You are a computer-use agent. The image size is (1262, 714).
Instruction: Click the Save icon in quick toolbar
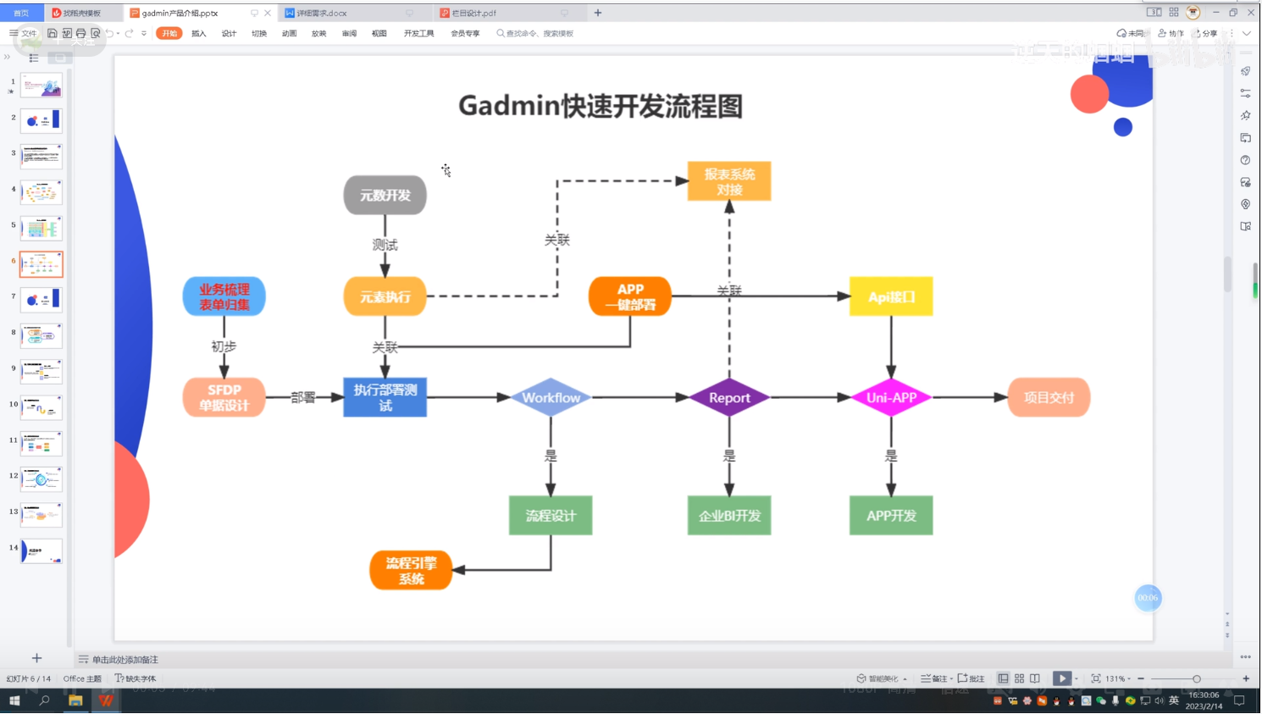[52, 33]
